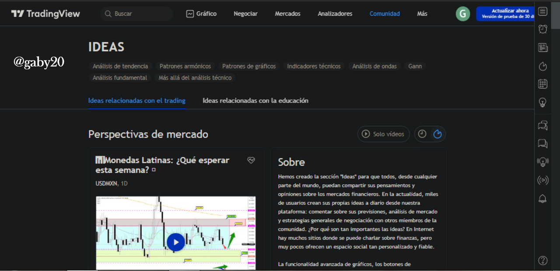Click the TradingView logo
This screenshot has height=271, width=560.
45,14
